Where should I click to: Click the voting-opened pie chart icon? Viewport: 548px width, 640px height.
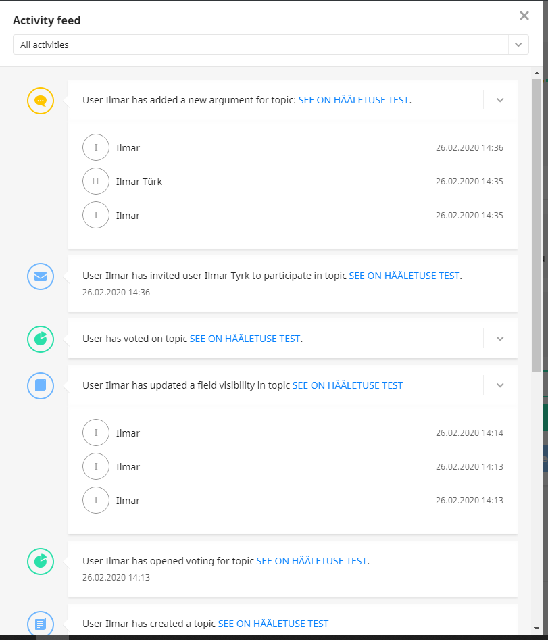40,562
